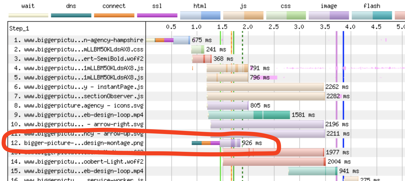
Task: Click the '241 ms' timing of the css request
Action: click(216, 50)
